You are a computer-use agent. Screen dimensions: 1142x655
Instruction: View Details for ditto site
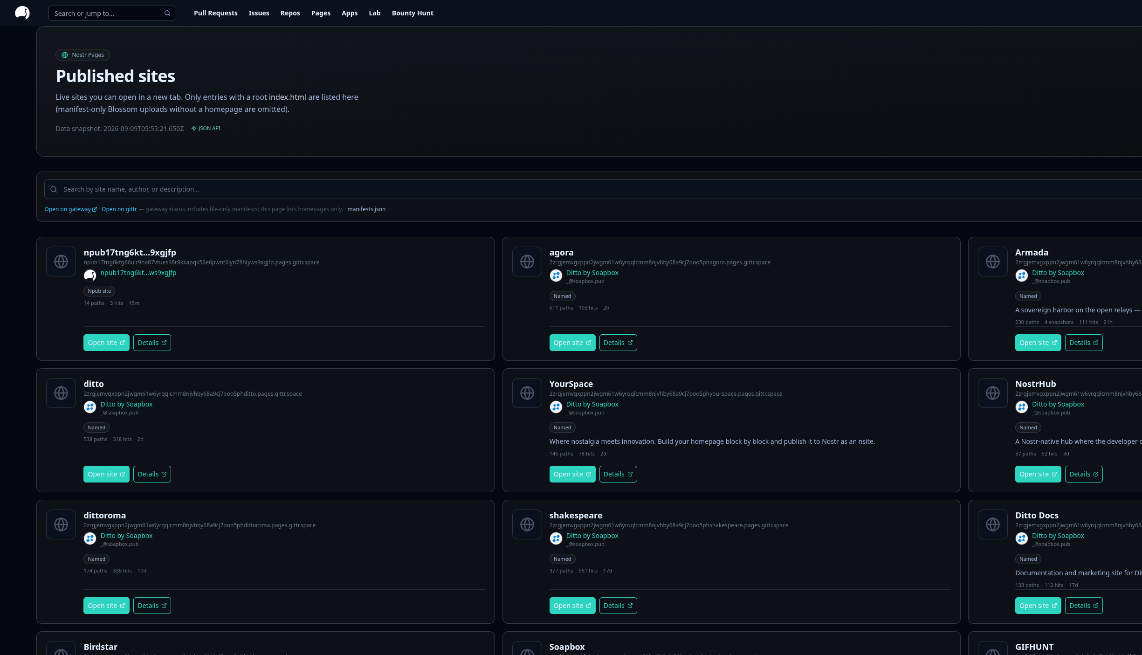click(x=152, y=474)
